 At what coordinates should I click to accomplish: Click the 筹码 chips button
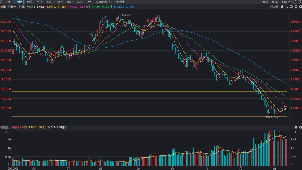tap(265, 2)
